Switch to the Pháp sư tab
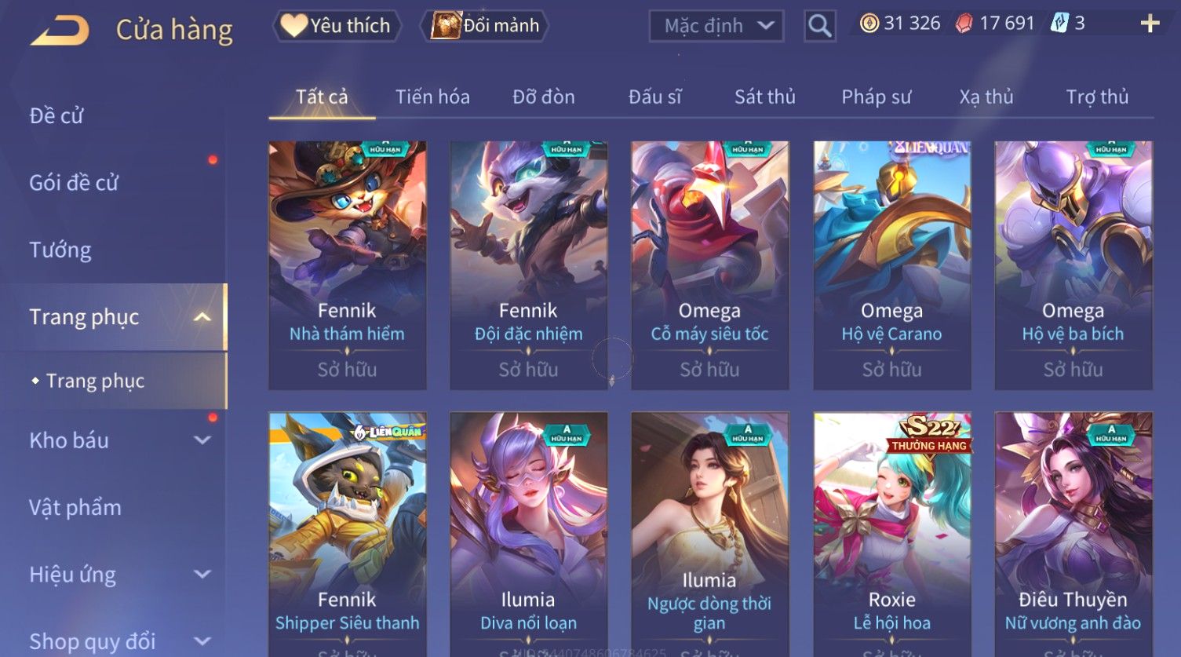Screen dimensions: 1181x657 coord(877,97)
